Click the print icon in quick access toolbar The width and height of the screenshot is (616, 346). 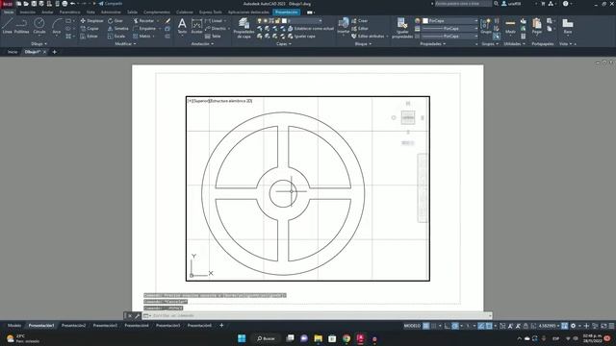[x=64, y=4]
